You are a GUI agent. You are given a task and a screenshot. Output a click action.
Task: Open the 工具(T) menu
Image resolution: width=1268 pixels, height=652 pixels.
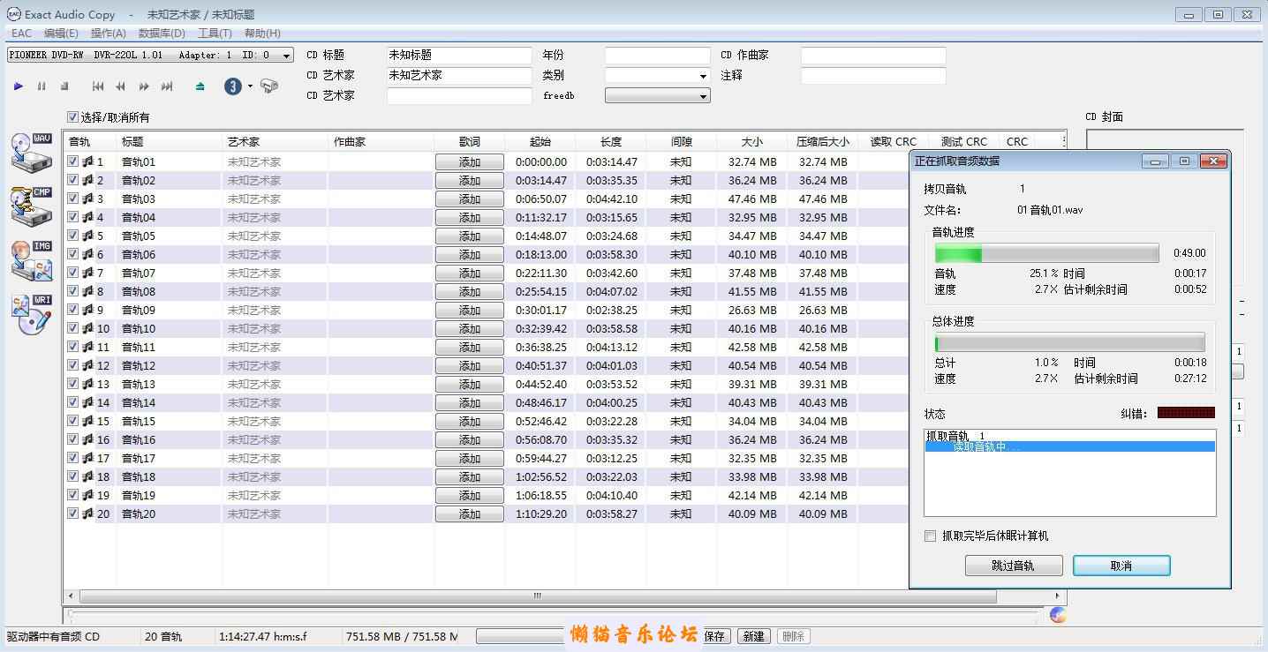(215, 34)
